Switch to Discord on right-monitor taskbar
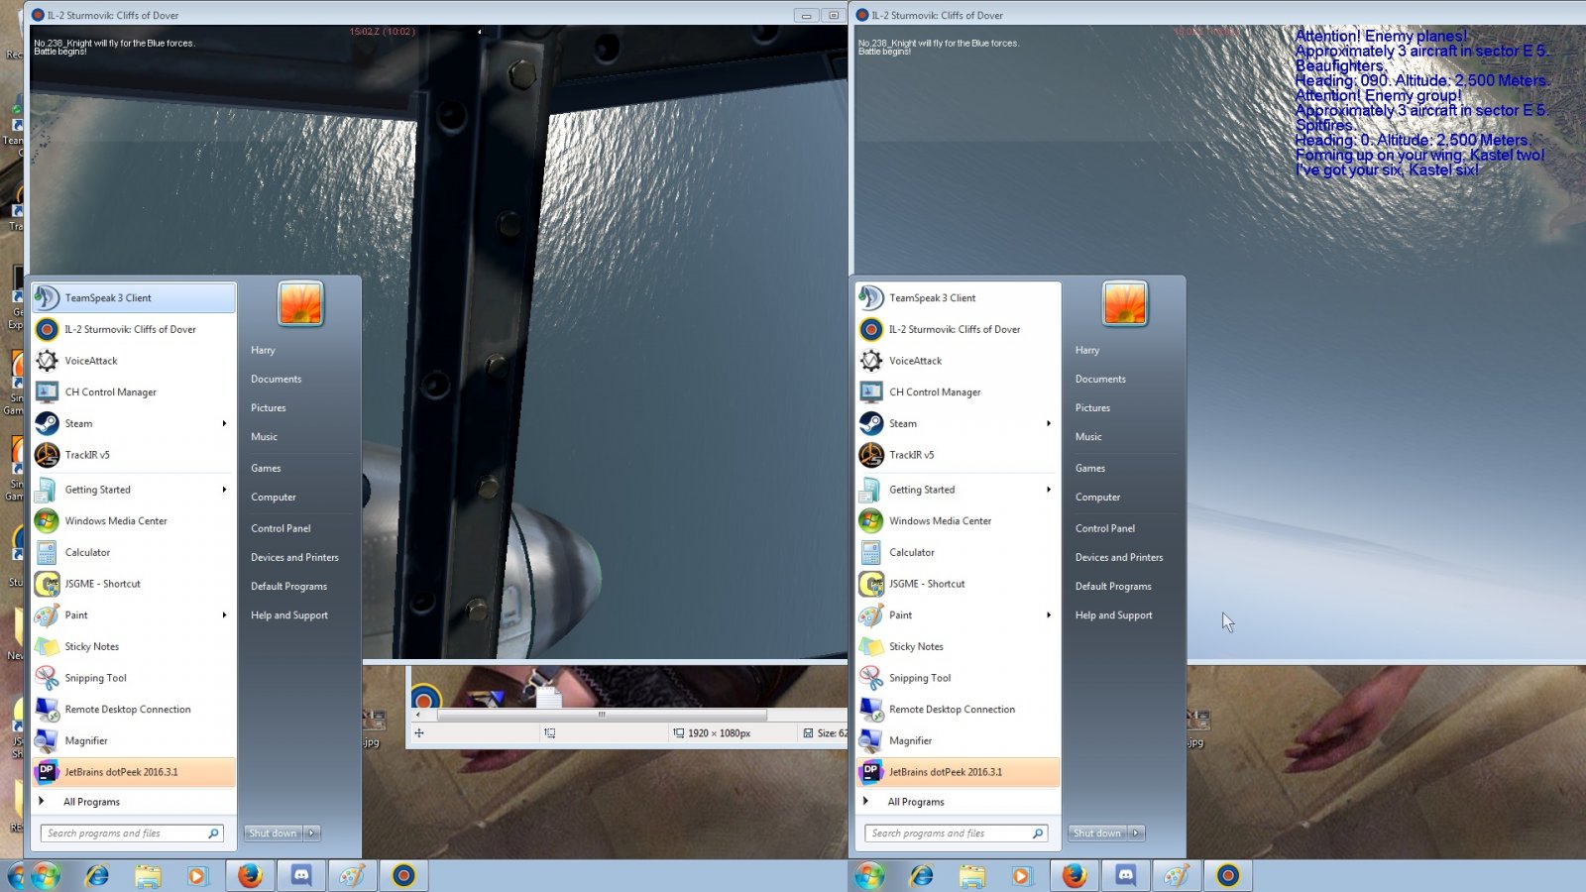The width and height of the screenshot is (1586, 892). 1126,875
